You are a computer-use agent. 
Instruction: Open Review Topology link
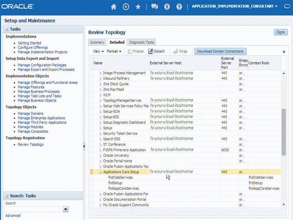(31, 144)
